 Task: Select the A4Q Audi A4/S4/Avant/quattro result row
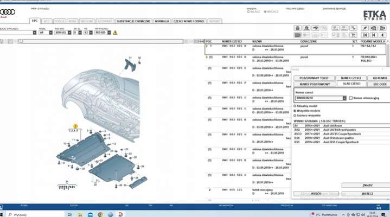pyautogui.click(x=342, y=130)
